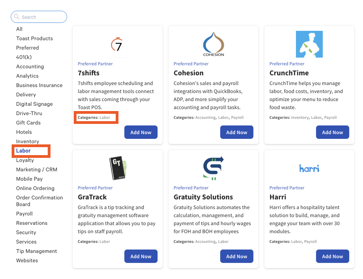Viewport: 363px width, 279px height.
Task: Click the harri wordmark logo
Action: [x=309, y=168]
